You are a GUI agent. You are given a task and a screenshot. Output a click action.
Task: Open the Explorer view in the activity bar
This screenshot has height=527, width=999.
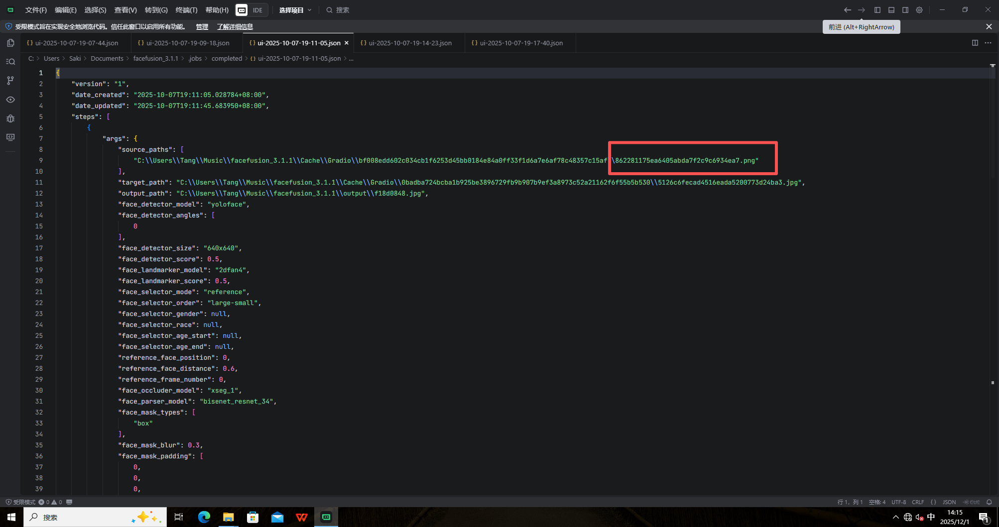(x=10, y=43)
